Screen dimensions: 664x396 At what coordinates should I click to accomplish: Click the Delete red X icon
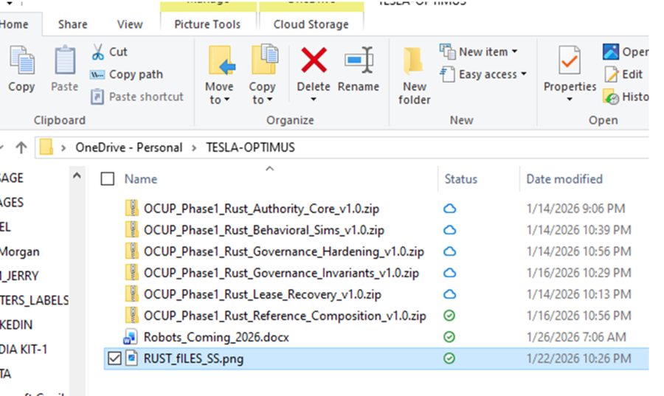coord(314,60)
